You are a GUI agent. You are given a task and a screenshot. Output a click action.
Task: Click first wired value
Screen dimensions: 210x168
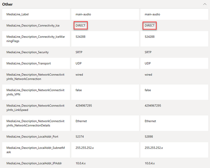tap(79, 75)
